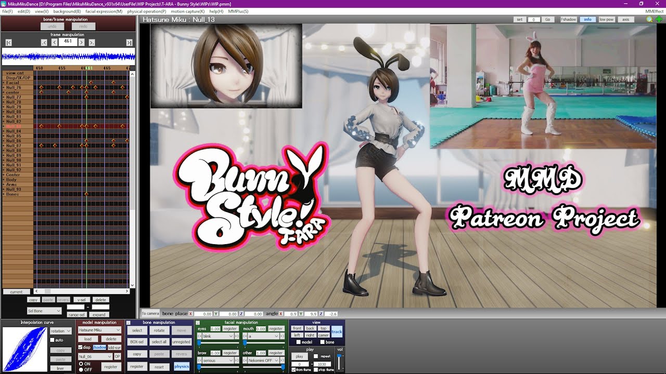Open the edit(D) menu
Image resolution: width=666 pixels, height=374 pixels.
[x=24, y=11]
